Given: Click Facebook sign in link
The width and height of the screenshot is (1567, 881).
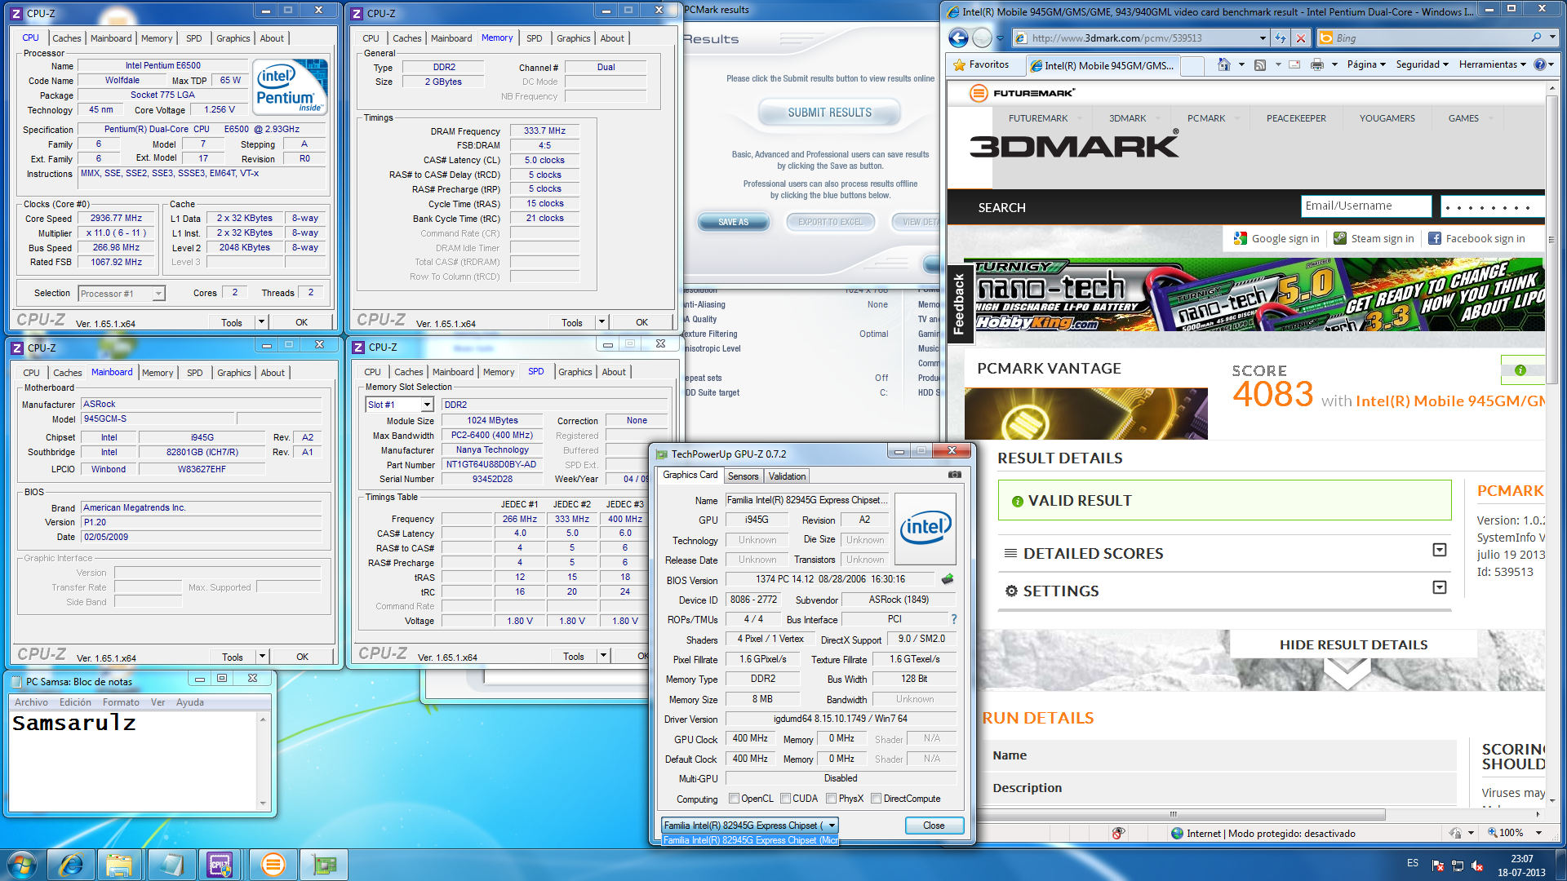Looking at the screenshot, I should pyautogui.click(x=1476, y=238).
